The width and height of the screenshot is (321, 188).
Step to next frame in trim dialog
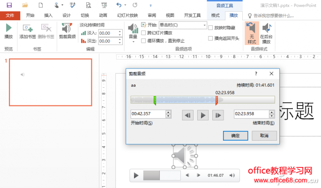click(x=218, y=115)
